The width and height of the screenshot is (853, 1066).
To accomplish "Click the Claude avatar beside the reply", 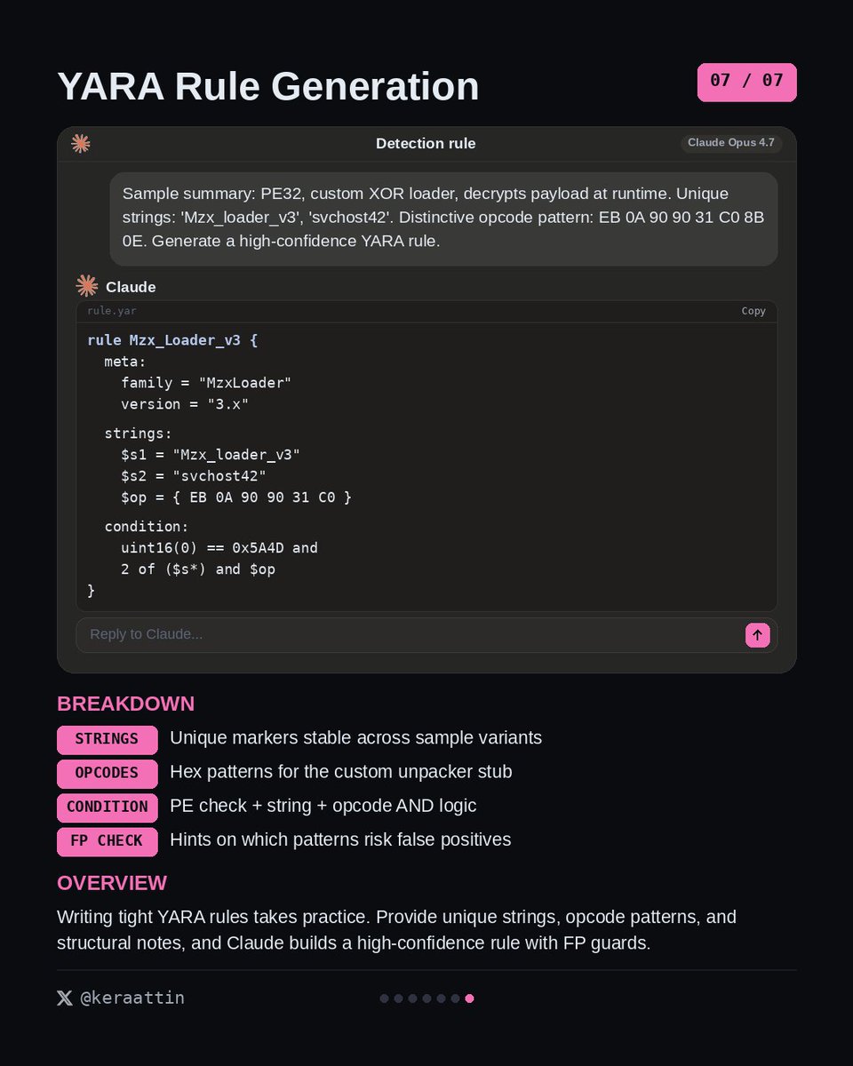I will 87,286.
